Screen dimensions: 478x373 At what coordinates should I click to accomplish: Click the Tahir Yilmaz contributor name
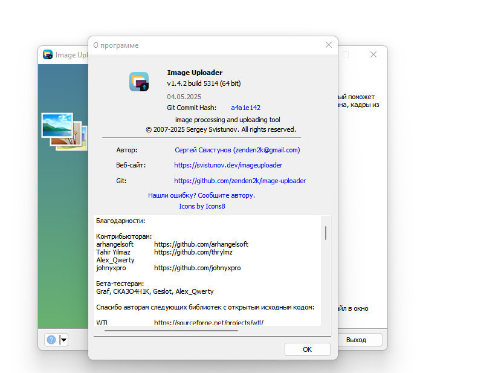click(x=113, y=252)
